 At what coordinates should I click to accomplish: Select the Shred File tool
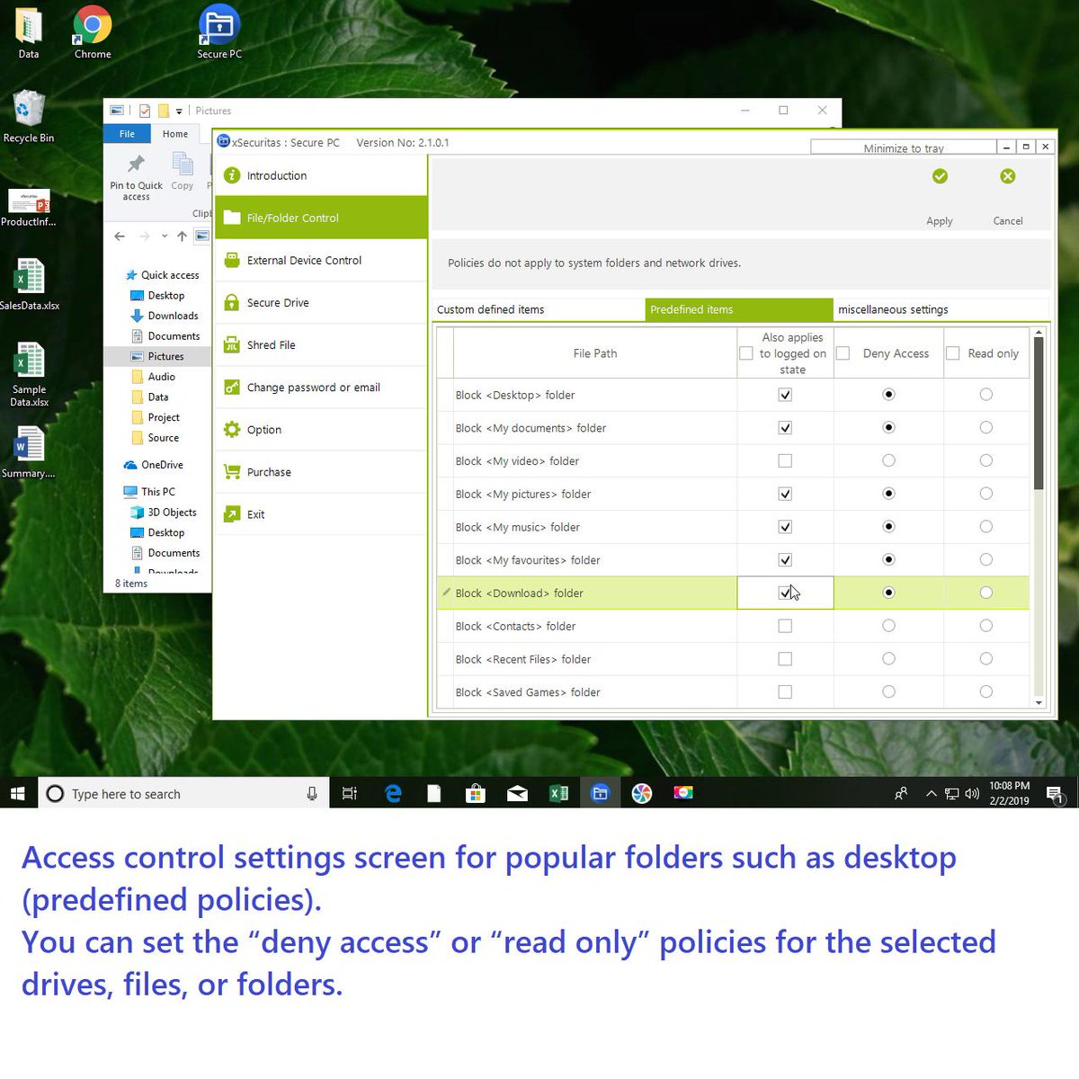271,344
